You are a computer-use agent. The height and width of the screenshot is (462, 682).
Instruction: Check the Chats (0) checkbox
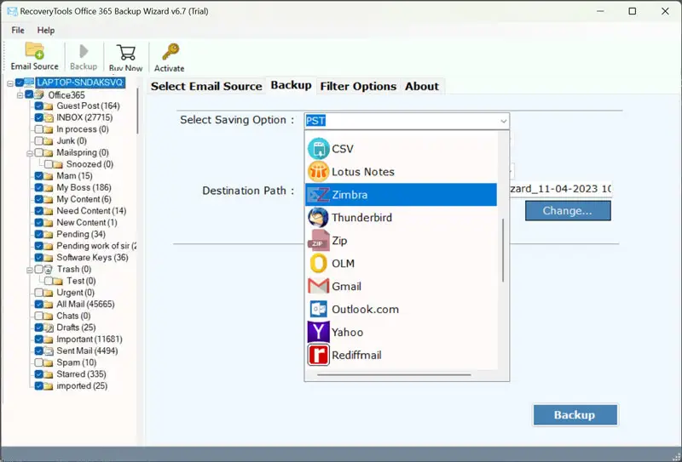[38, 316]
